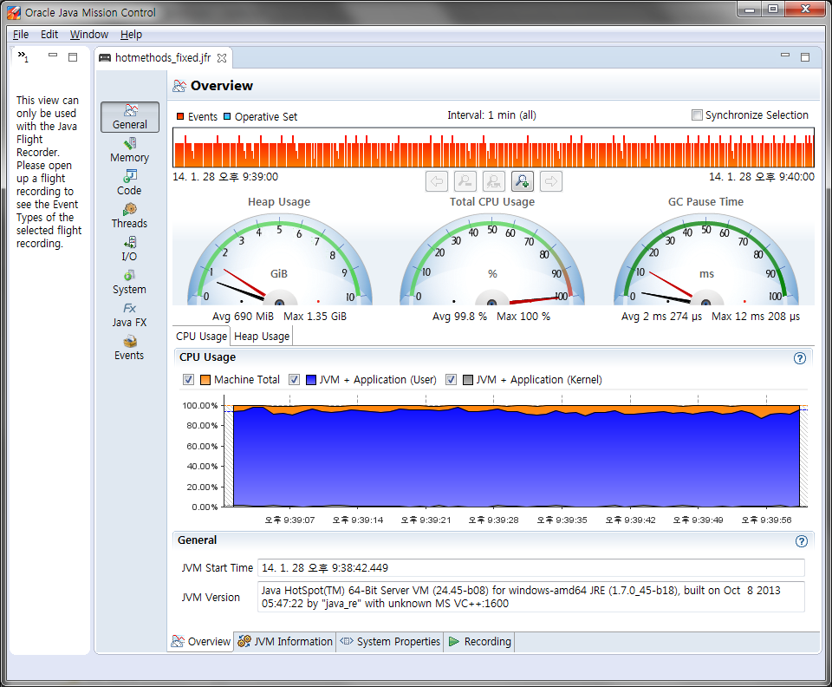The image size is (832, 687).
Task: Click inside the events range timeline
Action: coord(493,147)
